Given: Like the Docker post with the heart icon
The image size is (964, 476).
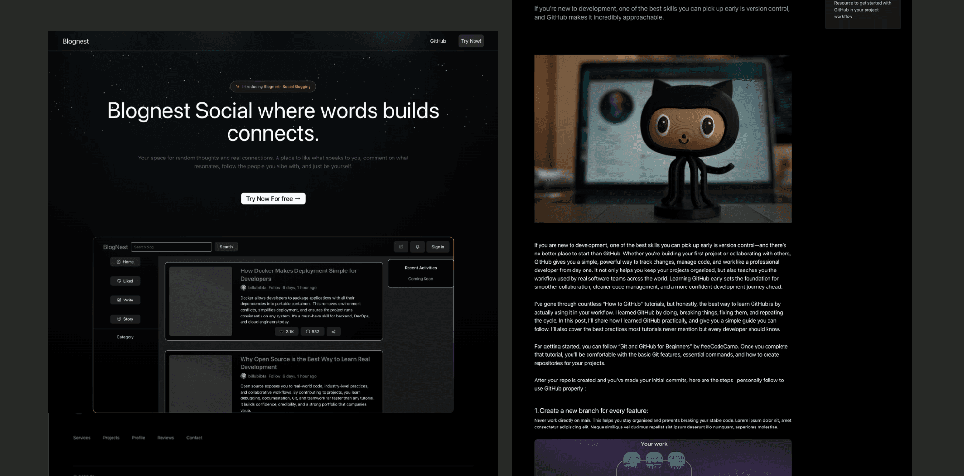Looking at the screenshot, I should point(286,332).
